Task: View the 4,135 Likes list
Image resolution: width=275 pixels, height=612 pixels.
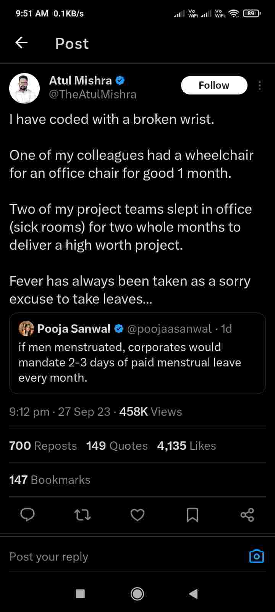Action: tap(186, 446)
